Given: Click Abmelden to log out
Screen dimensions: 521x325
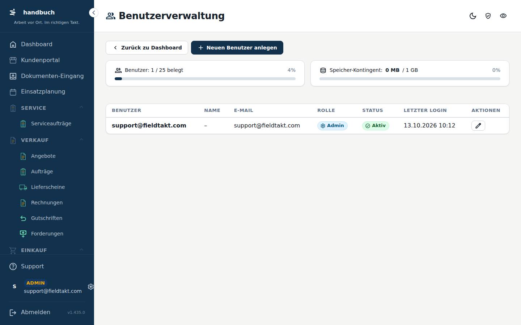Looking at the screenshot, I should (x=35, y=312).
